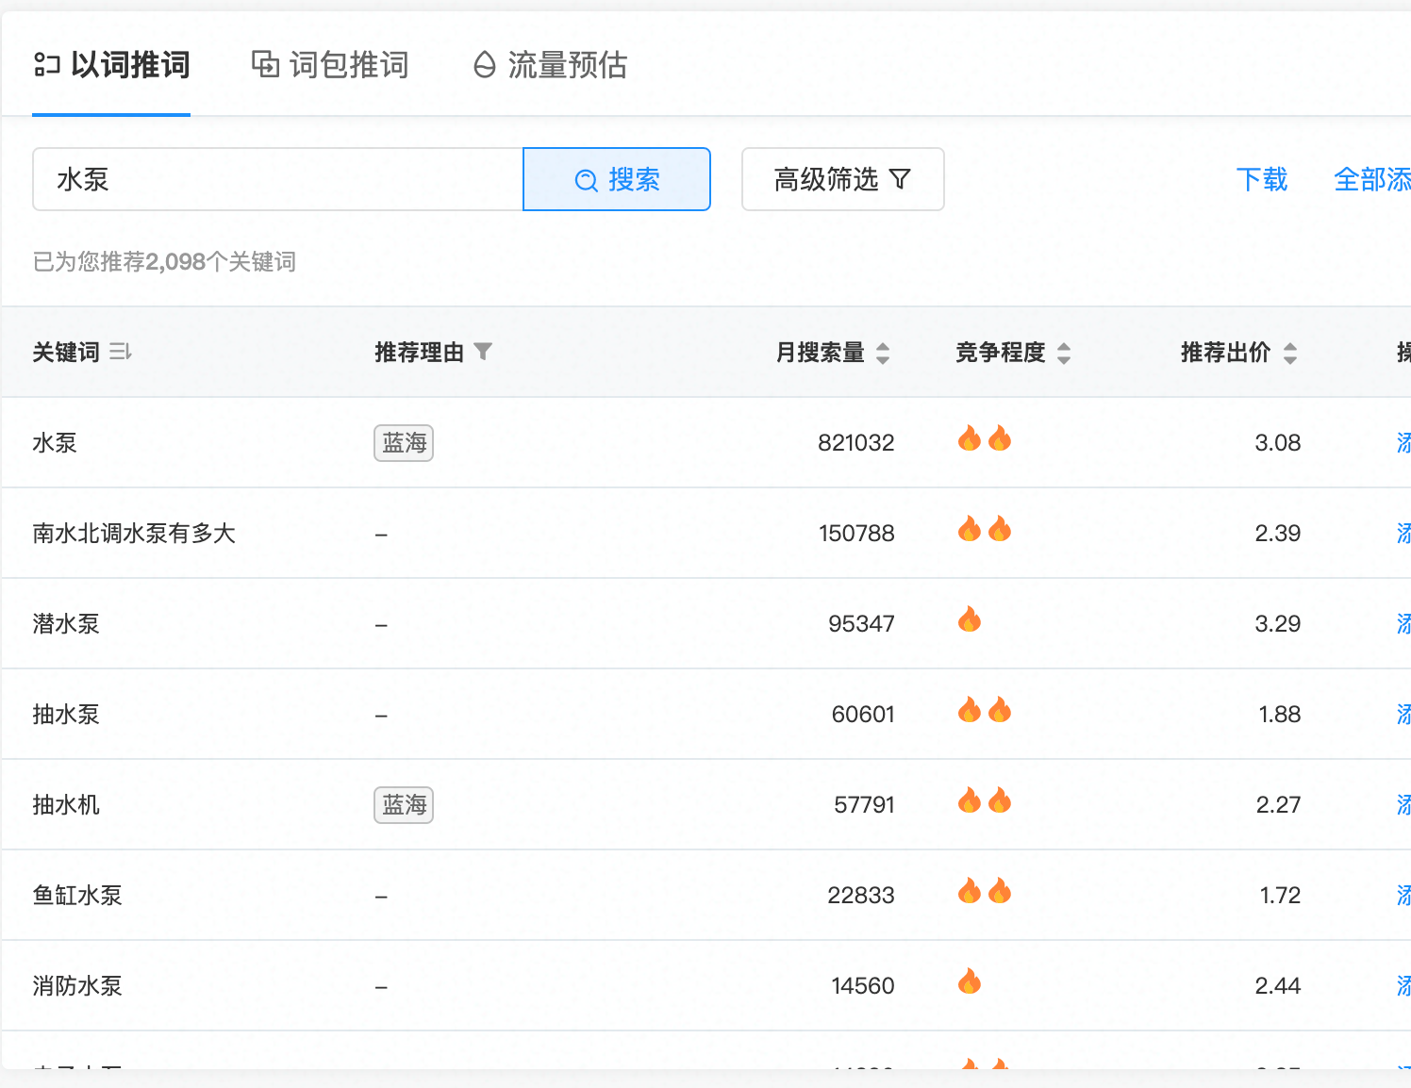Click the single flame icon for 潜水泵
Image resolution: width=1411 pixels, height=1088 pixels.
[970, 620]
